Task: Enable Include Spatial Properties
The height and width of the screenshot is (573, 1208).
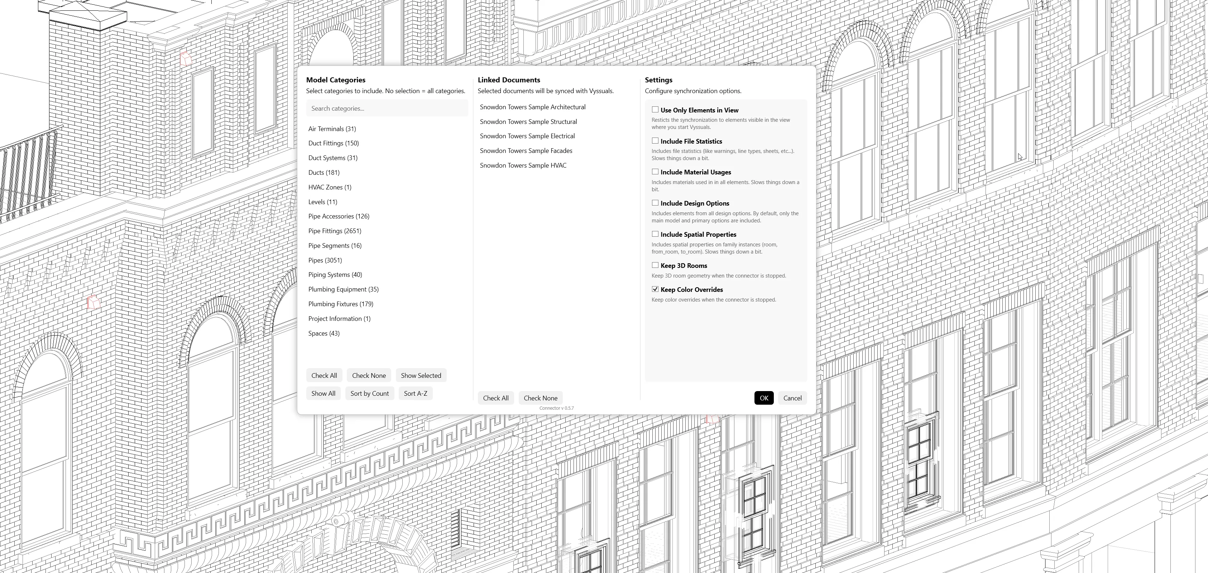Action: click(x=655, y=233)
